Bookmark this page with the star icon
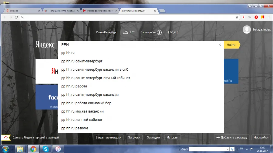Image resolution: width=273 pixels, height=153 pixels. click(x=237, y=17)
